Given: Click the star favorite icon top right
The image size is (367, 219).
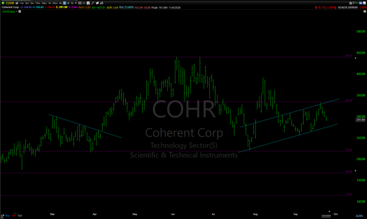Looking at the screenshot, I should [x=351, y=3].
